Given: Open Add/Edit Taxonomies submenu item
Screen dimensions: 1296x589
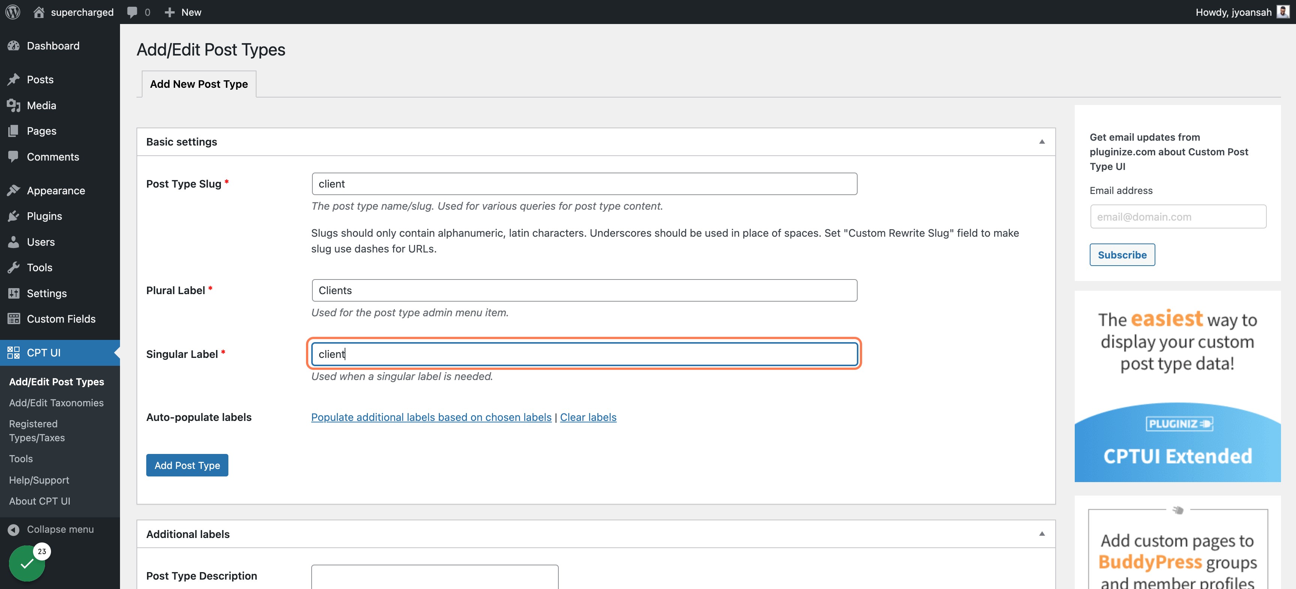Looking at the screenshot, I should (56, 403).
